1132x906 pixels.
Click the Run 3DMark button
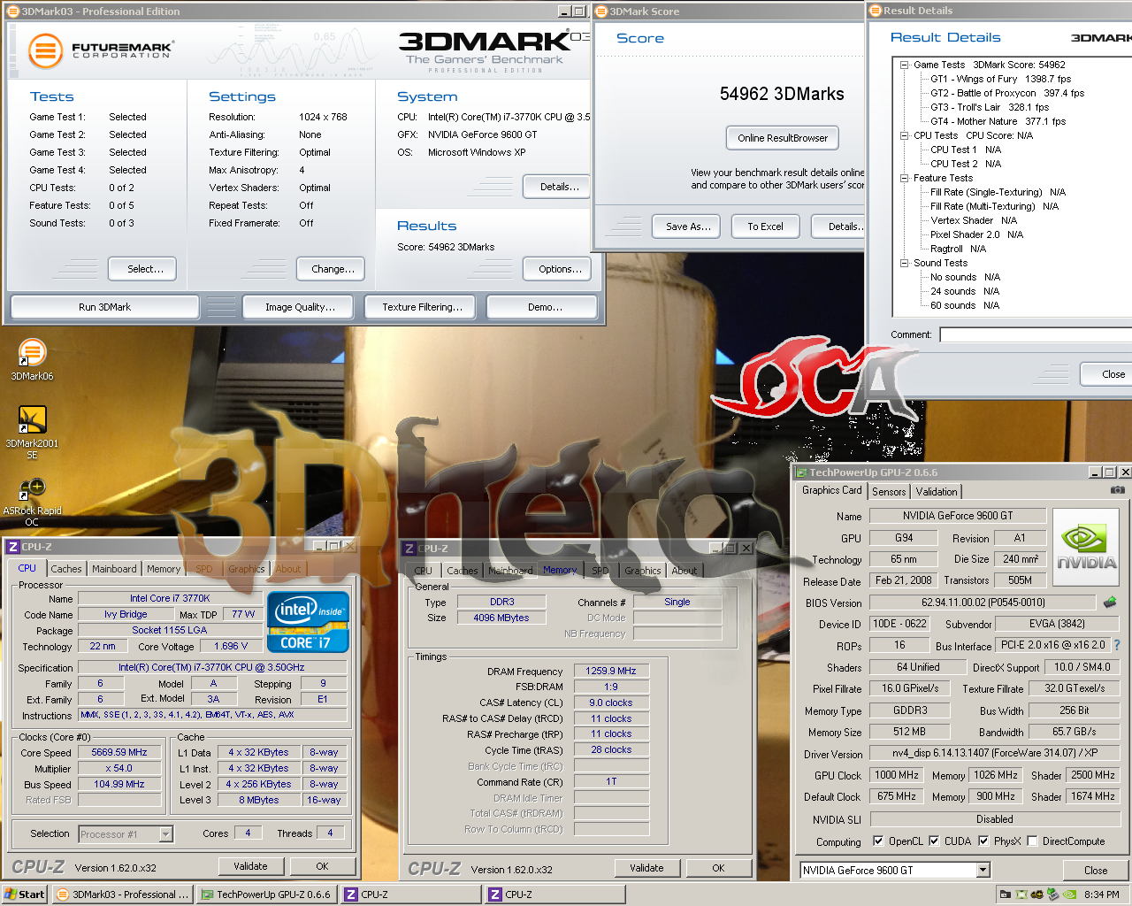pyautogui.click(x=104, y=307)
